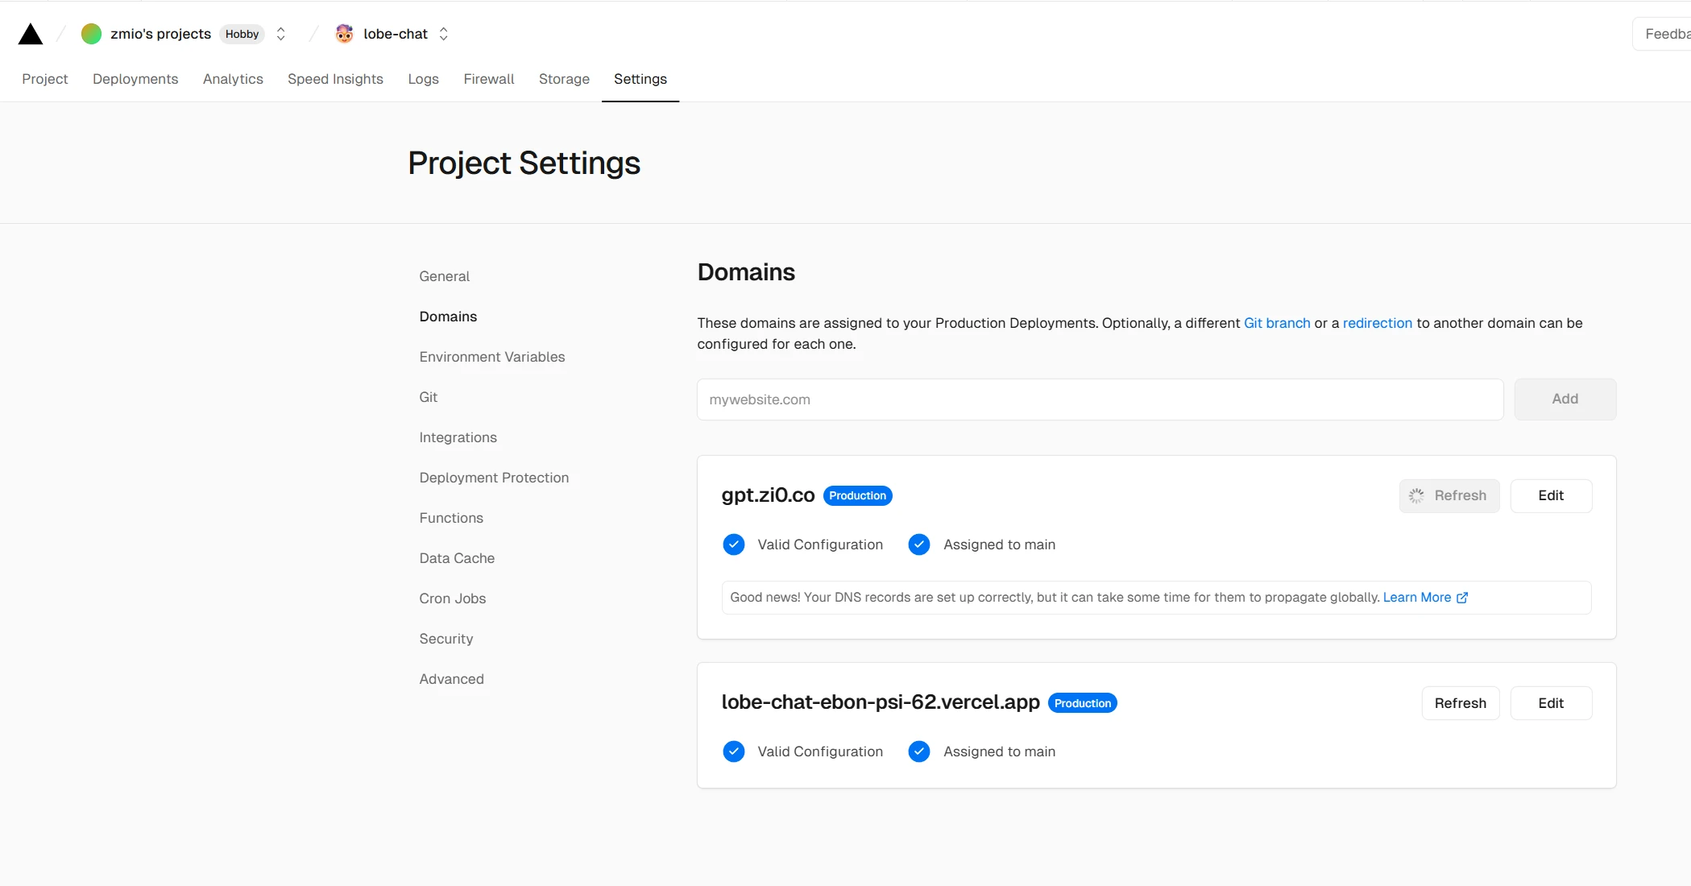Open Environment Variables settings

[492, 357]
